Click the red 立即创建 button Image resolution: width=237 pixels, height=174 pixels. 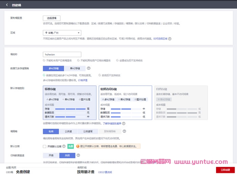coord(225,170)
